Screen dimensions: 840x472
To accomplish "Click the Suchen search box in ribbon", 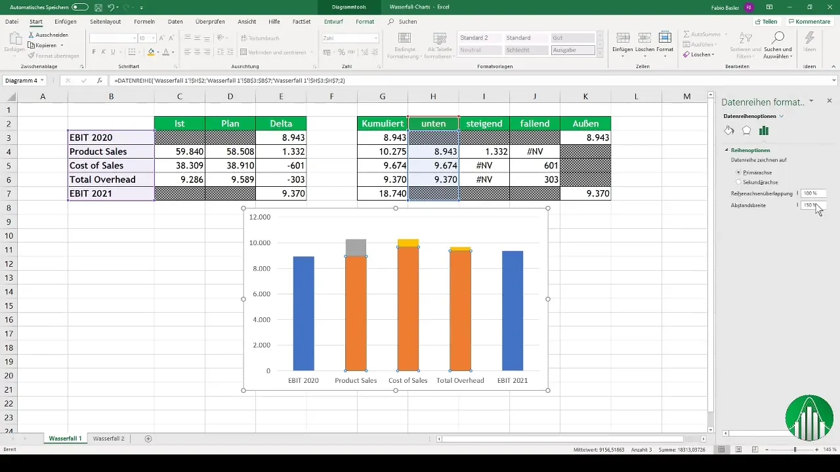I will tap(402, 22).
